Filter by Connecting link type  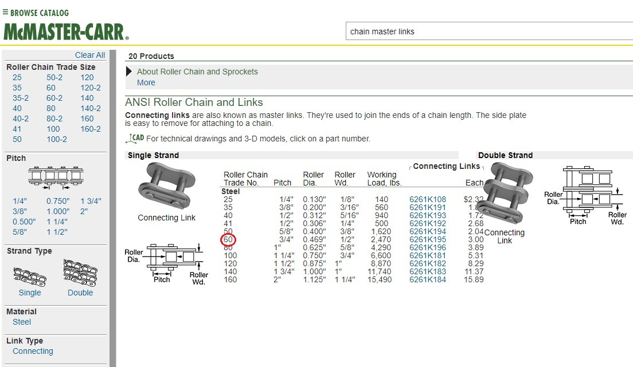pos(33,352)
